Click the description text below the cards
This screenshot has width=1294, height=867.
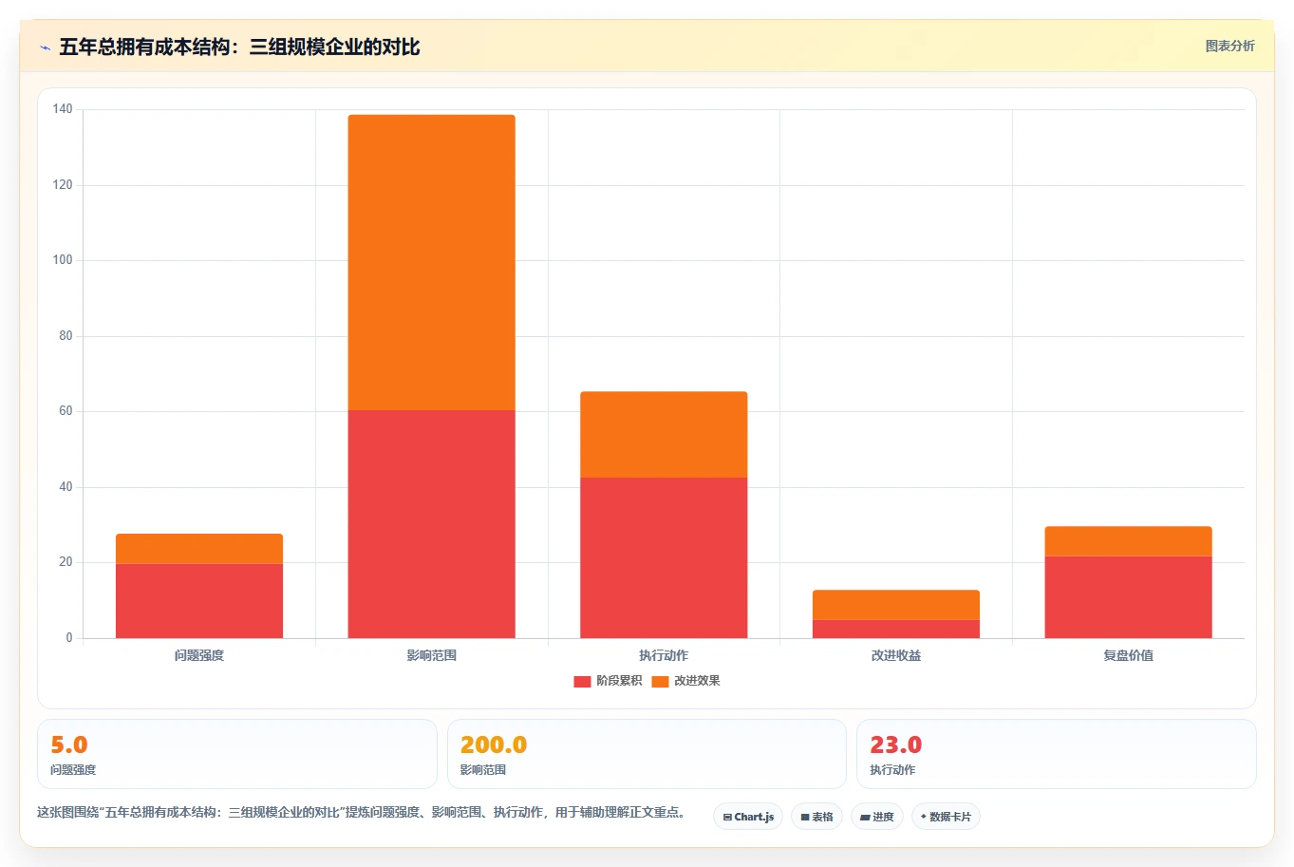tap(362, 812)
